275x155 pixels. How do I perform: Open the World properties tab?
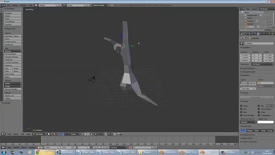255,34
